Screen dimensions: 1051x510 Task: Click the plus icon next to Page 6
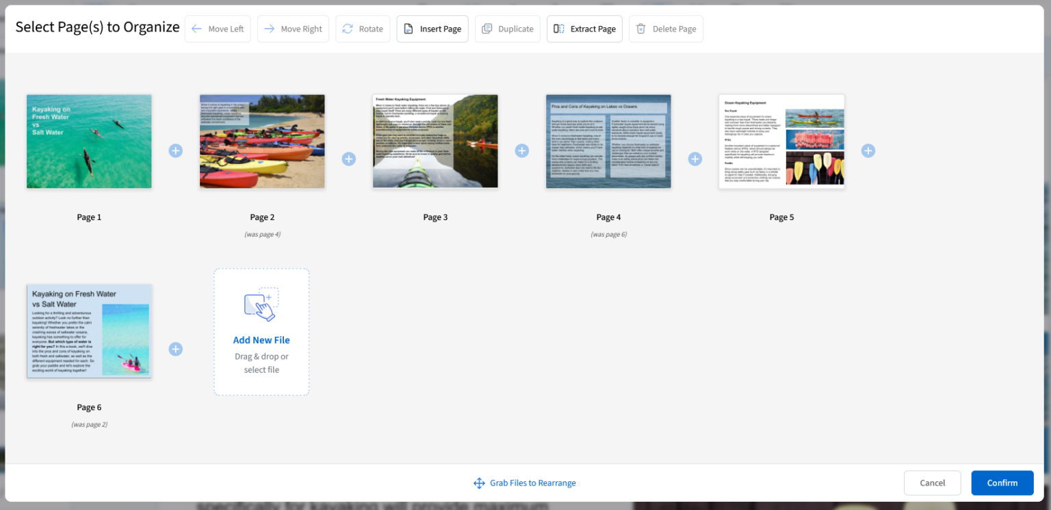pyautogui.click(x=176, y=349)
